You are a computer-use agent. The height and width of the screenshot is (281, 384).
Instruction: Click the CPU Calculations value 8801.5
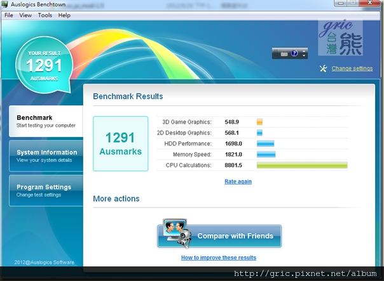point(233,165)
